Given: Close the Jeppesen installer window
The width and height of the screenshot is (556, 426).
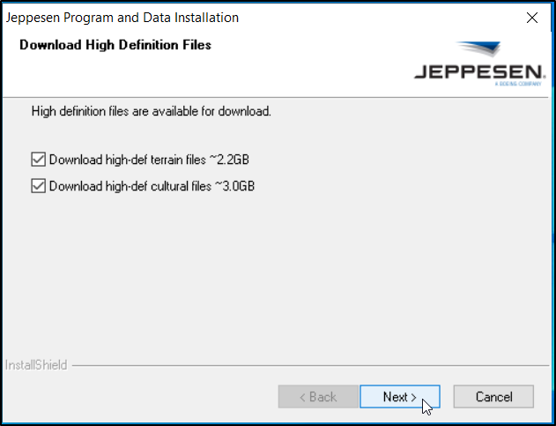Looking at the screenshot, I should [x=531, y=18].
